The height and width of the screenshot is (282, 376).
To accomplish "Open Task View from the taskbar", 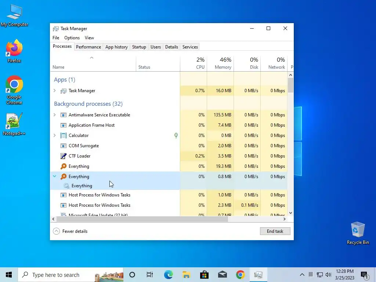I will [x=150, y=275].
